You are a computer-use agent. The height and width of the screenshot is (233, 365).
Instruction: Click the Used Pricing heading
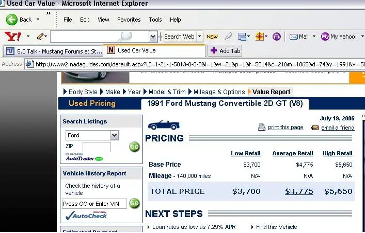[x=92, y=103]
